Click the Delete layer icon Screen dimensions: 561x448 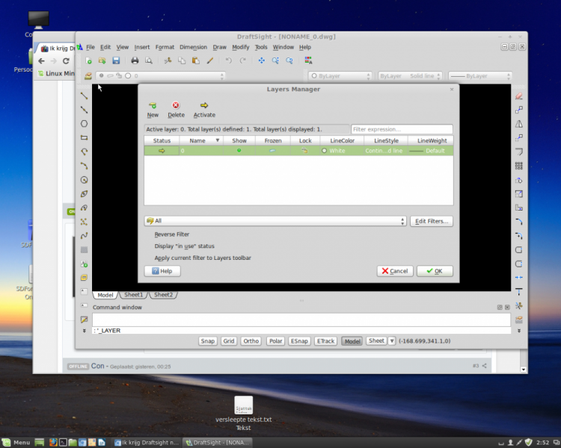click(x=176, y=106)
